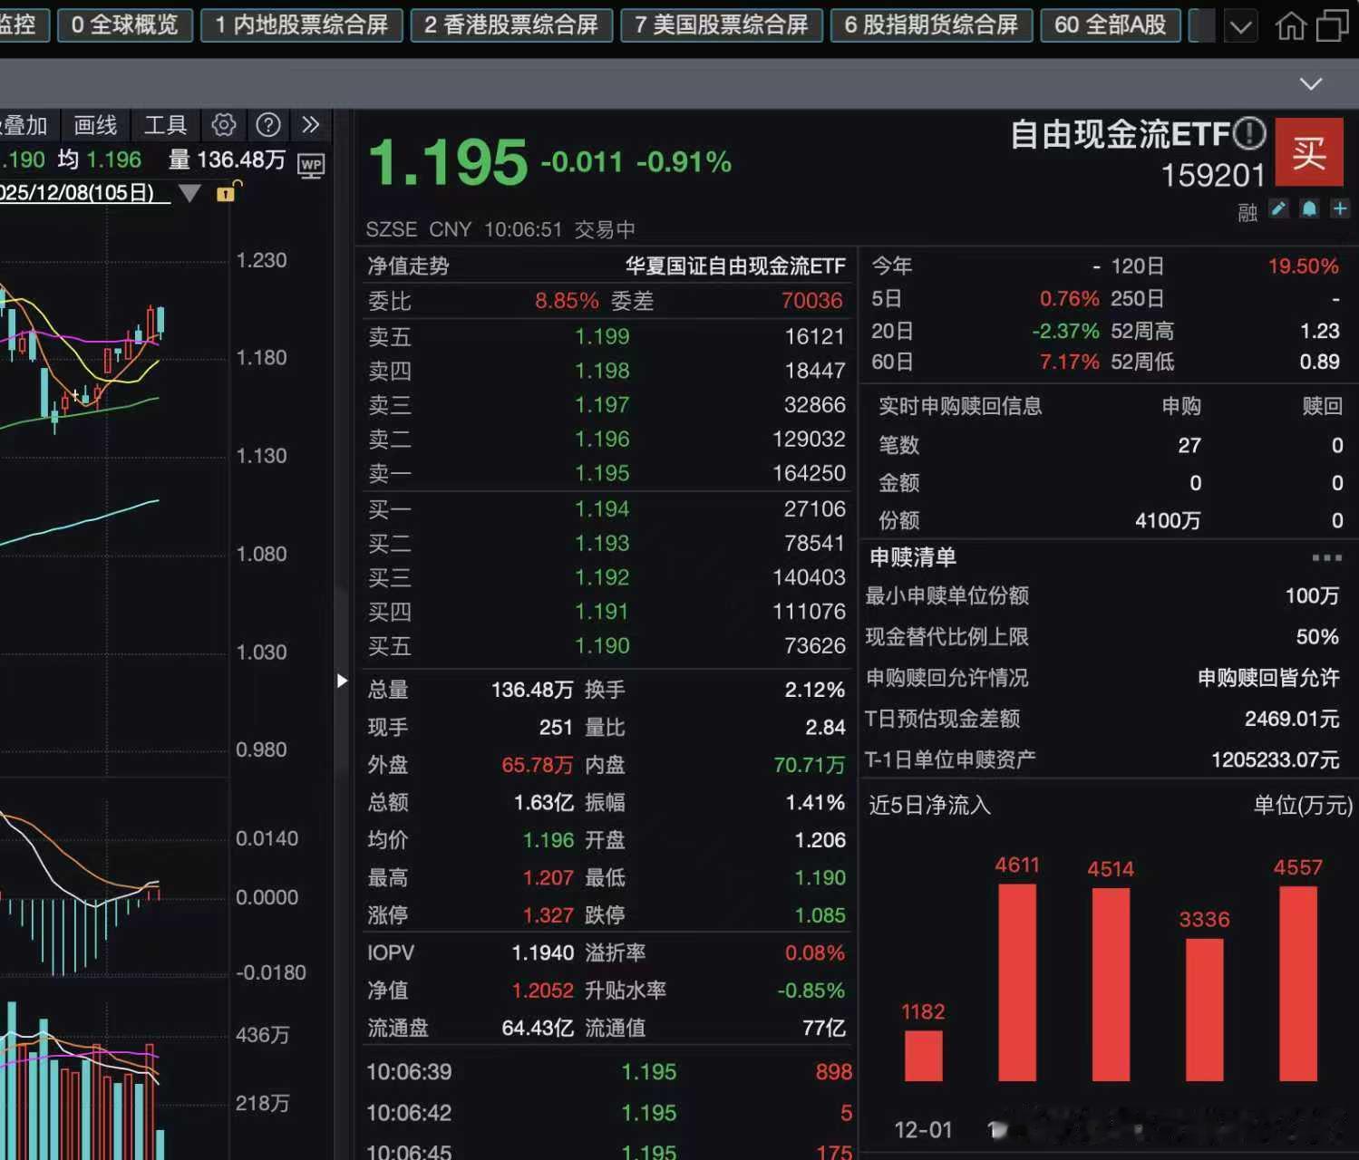Collapse the quote panel via top center chevron
This screenshot has width=1359, height=1160.
point(1309,83)
